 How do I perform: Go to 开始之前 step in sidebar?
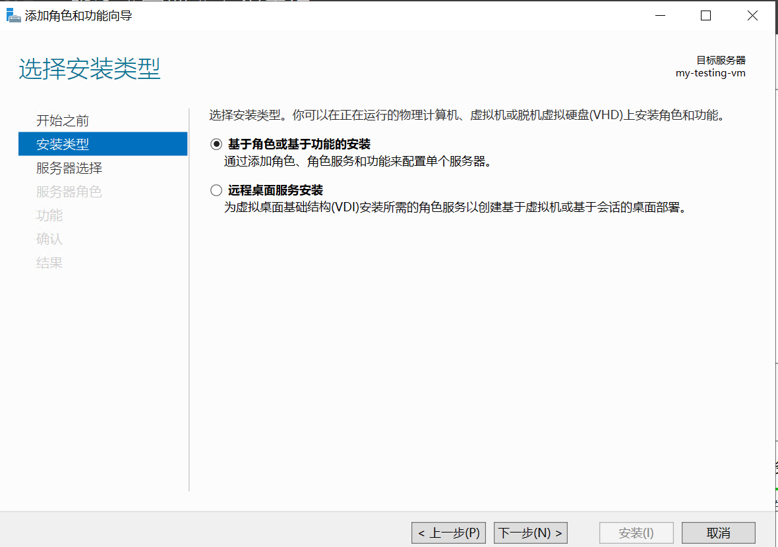pos(63,120)
